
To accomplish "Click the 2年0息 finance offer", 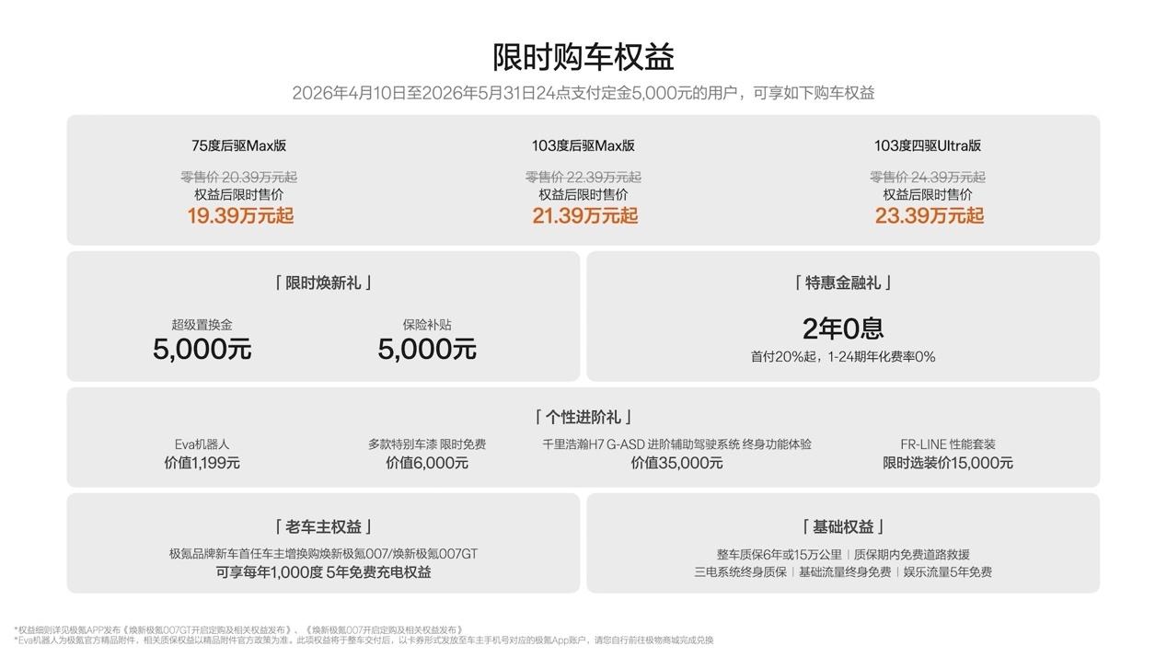I will (842, 329).
